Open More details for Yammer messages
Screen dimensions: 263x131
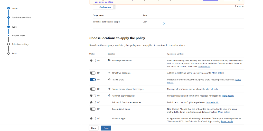coord(228,96)
